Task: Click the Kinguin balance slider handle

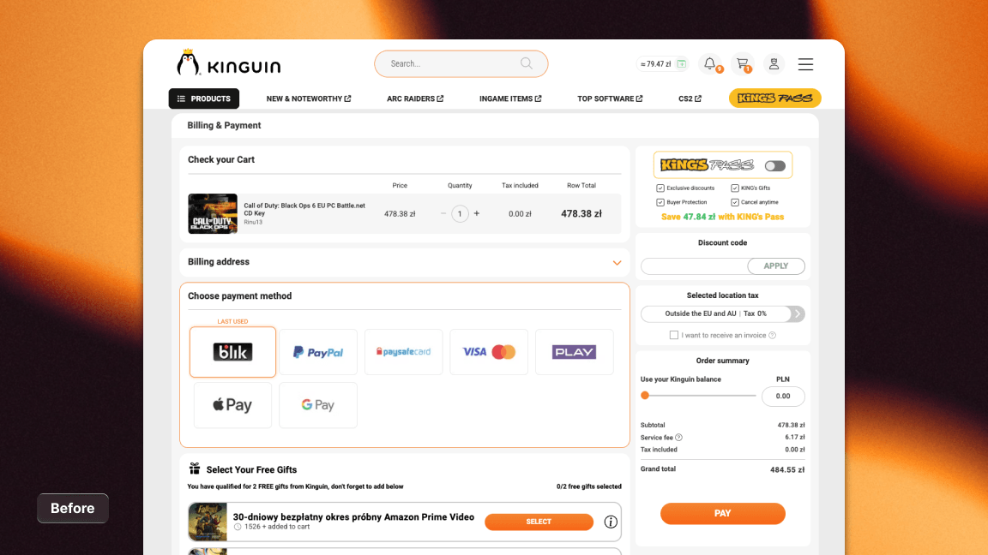Action: click(x=645, y=396)
